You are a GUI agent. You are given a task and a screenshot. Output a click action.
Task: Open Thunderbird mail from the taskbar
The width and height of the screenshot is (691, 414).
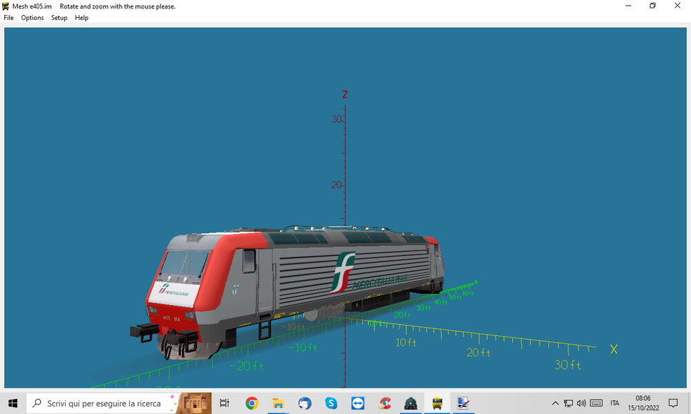click(x=305, y=403)
